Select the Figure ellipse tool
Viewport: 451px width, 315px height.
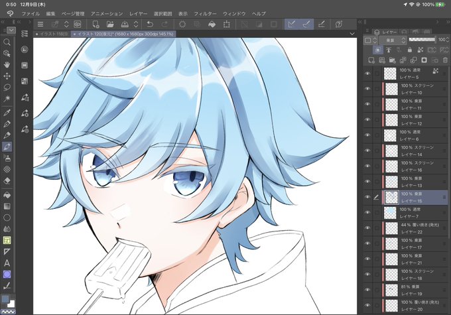pos(7,218)
